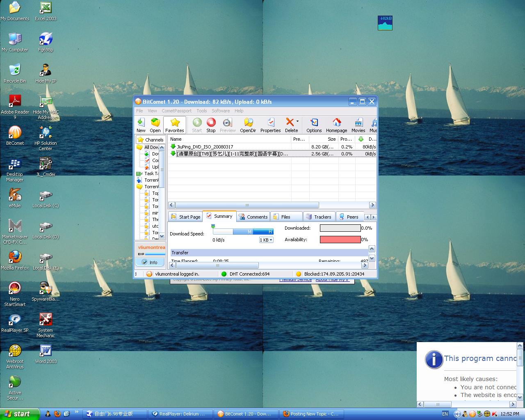525x420 pixels.
Task: Click the BitComet floating speed monitor widget
Action: point(385,23)
